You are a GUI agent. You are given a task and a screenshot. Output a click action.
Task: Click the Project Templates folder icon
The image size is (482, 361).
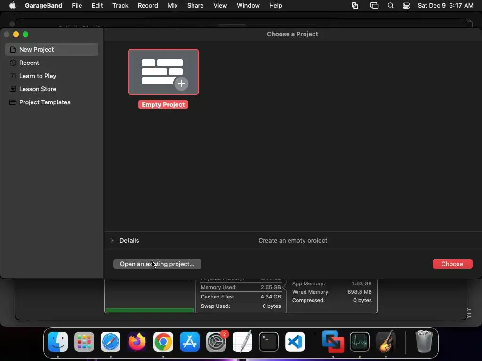tap(13, 102)
